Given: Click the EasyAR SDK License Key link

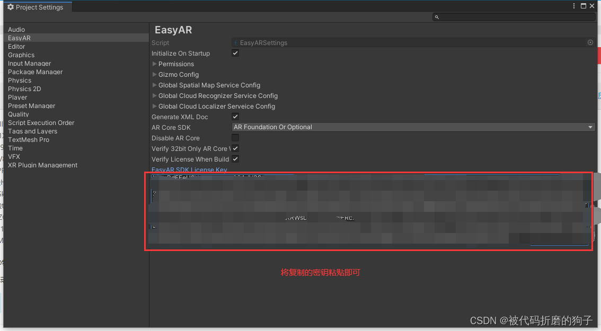Looking at the screenshot, I should [x=189, y=169].
